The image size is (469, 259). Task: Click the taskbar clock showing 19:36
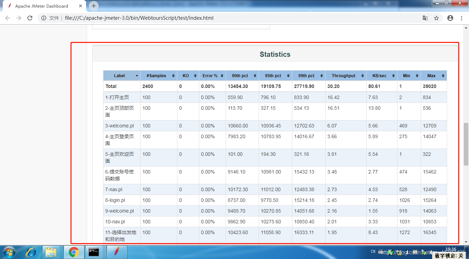click(x=450, y=249)
